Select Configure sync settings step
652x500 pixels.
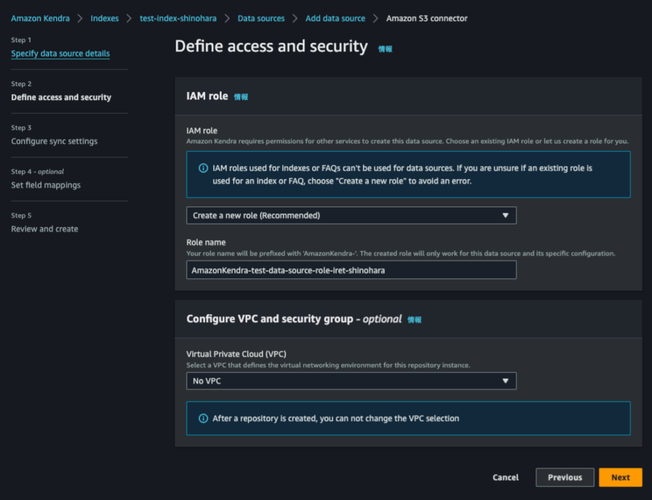coord(54,141)
